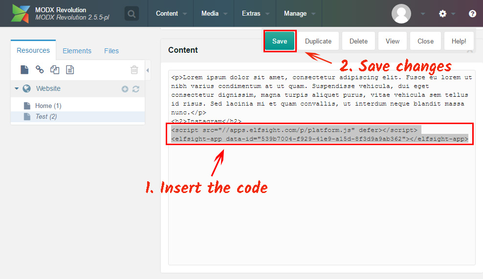
Task: Open the Manage menu
Action: click(x=299, y=14)
